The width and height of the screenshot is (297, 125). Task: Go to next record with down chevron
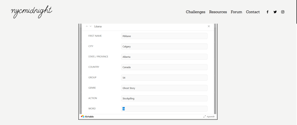coord(91,26)
